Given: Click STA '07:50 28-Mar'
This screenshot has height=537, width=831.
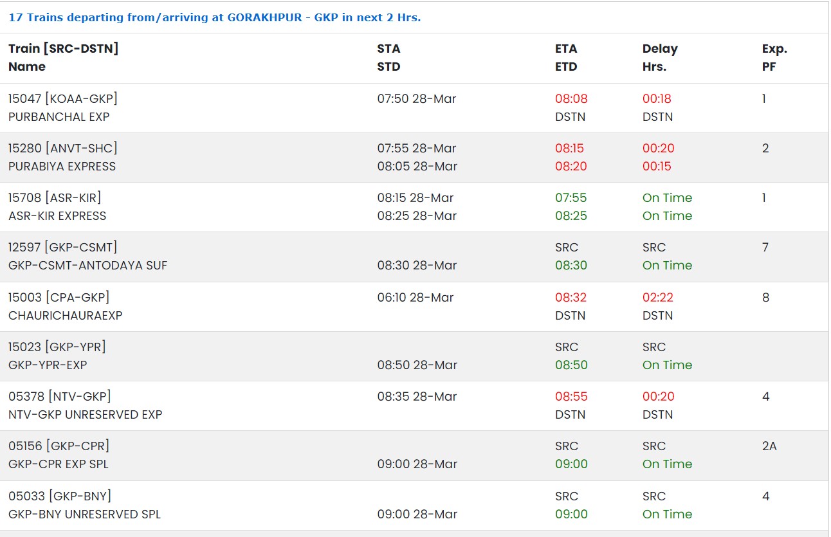Looking at the screenshot, I should 417,99.
